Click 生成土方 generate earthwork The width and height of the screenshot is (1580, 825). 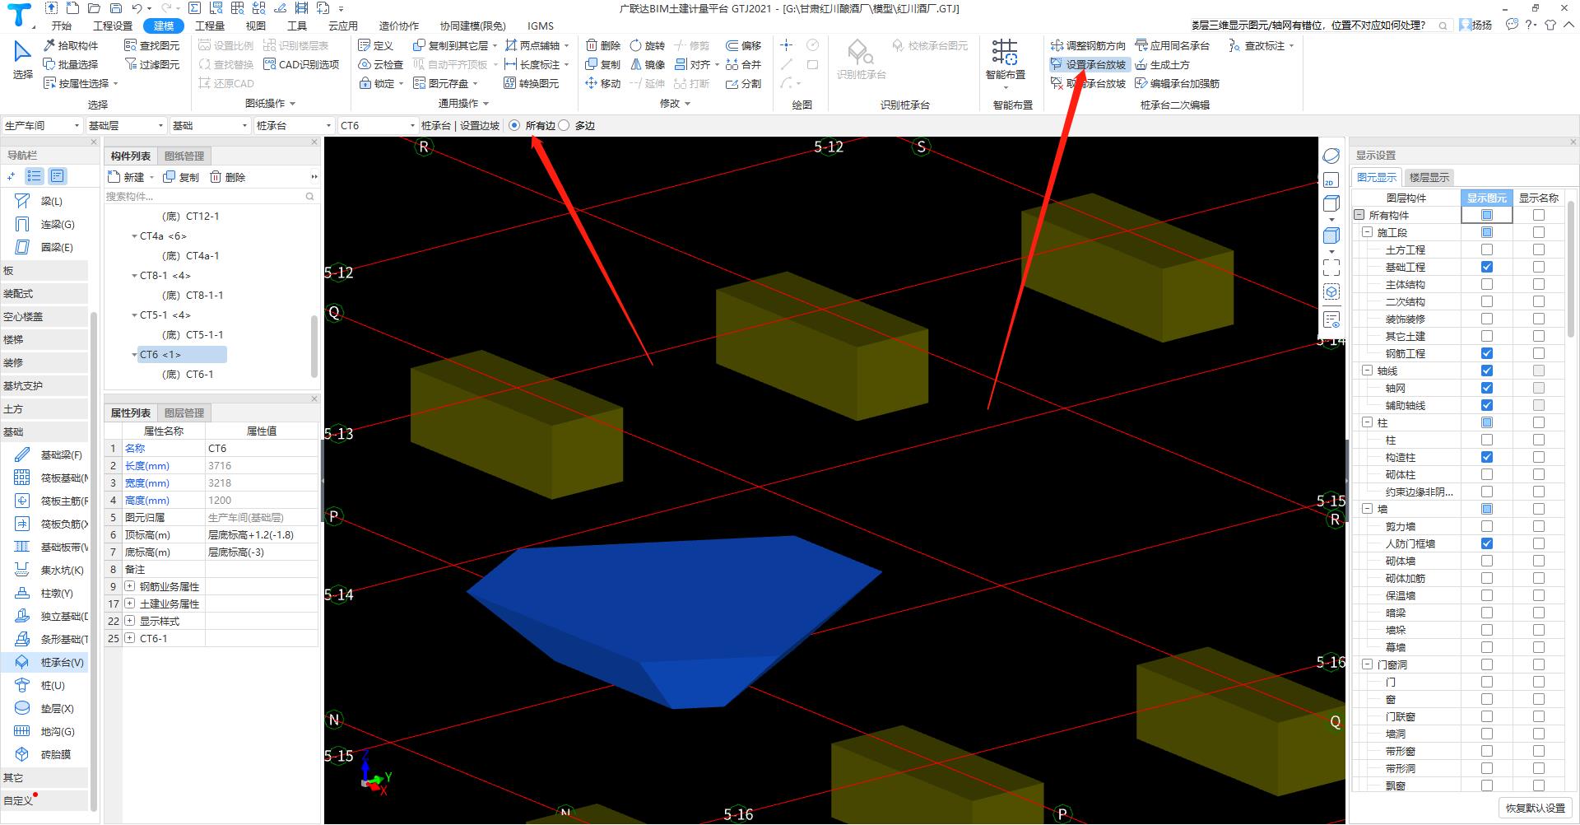1162,64
